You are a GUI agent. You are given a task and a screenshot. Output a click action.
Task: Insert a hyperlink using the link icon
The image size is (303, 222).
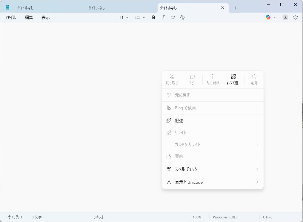tap(173, 17)
